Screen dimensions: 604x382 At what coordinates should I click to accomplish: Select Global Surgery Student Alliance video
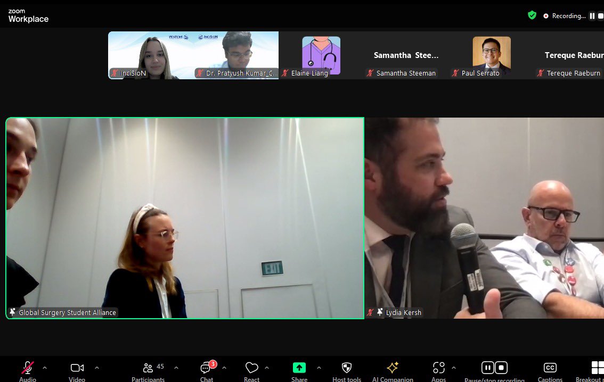point(185,218)
